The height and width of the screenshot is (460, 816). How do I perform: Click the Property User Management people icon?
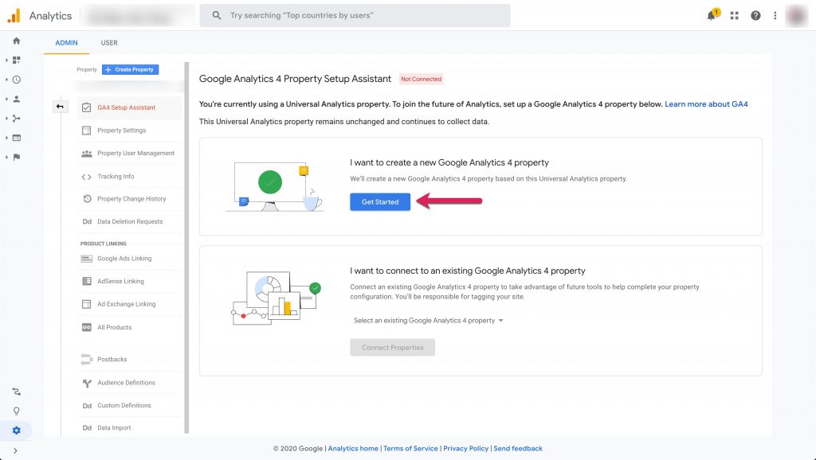coord(86,154)
